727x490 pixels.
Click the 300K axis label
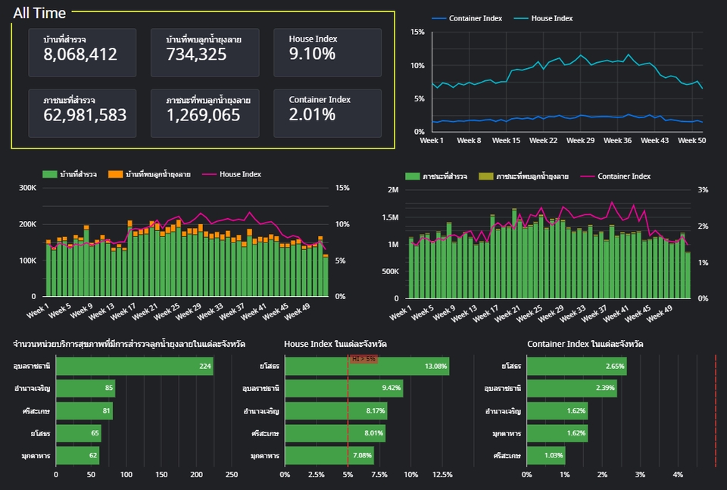click(27, 188)
